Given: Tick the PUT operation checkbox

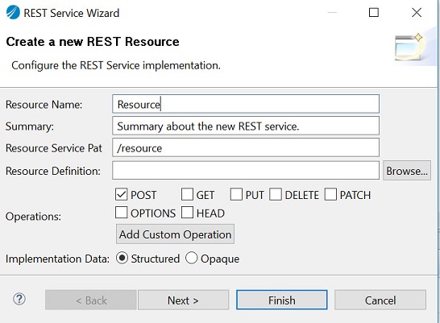Looking at the screenshot, I should 236,194.
